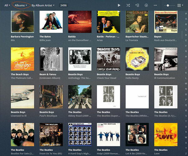Click the album title Licensed to Ill
Viewport: 188px width, 156px height.
point(19,116)
